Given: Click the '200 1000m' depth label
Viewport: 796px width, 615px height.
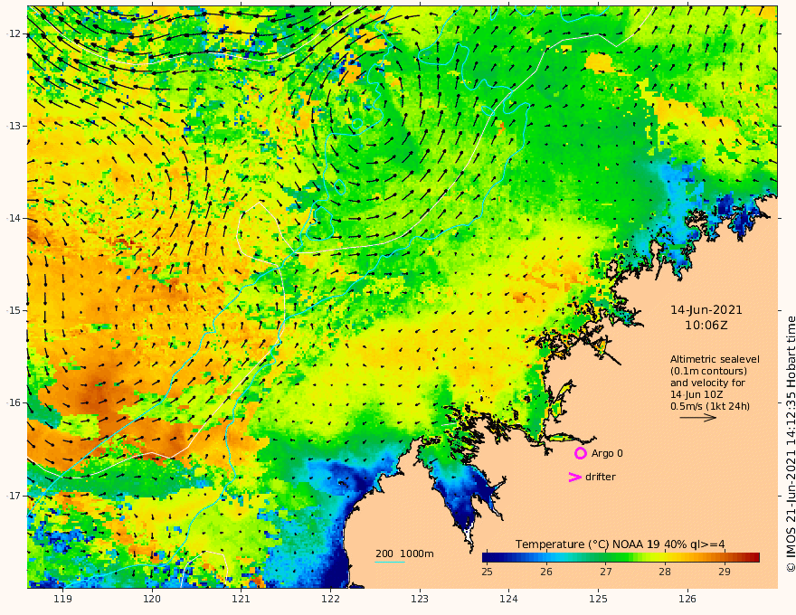Looking at the screenshot, I should [x=404, y=553].
